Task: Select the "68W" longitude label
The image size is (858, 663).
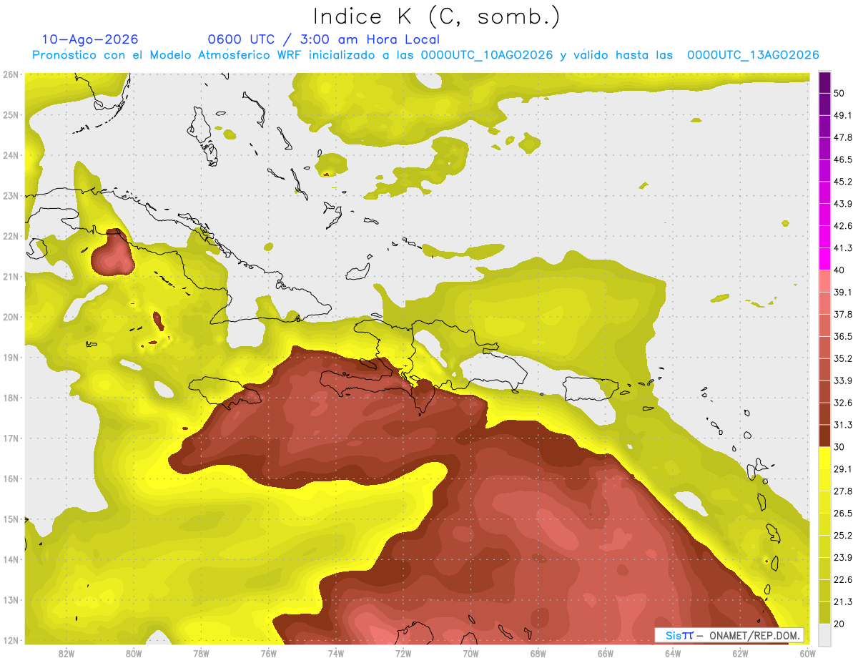Action: [538, 654]
